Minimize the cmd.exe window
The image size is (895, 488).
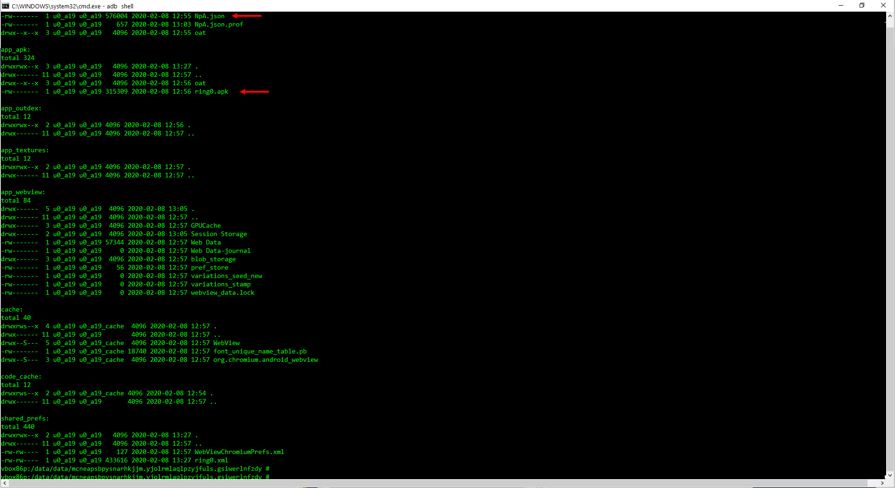tap(841, 6)
